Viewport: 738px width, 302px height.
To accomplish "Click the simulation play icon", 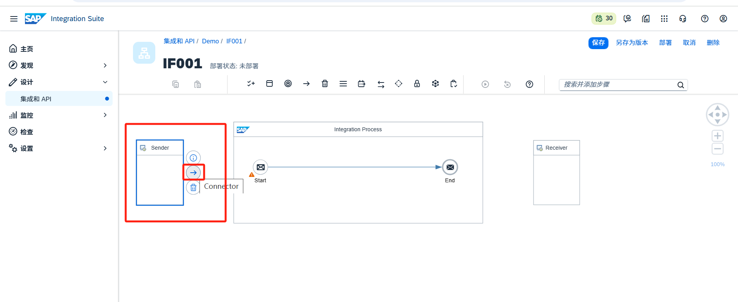I will point(485,84).
